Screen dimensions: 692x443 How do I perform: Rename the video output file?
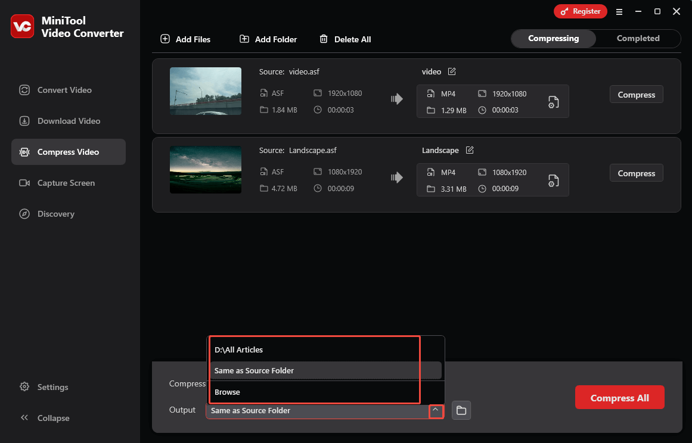(x=451, y=71)
